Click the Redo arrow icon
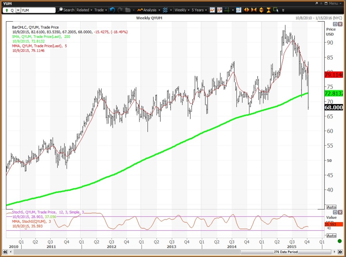This screenshot has height=257, width=346. coord(120,10)
